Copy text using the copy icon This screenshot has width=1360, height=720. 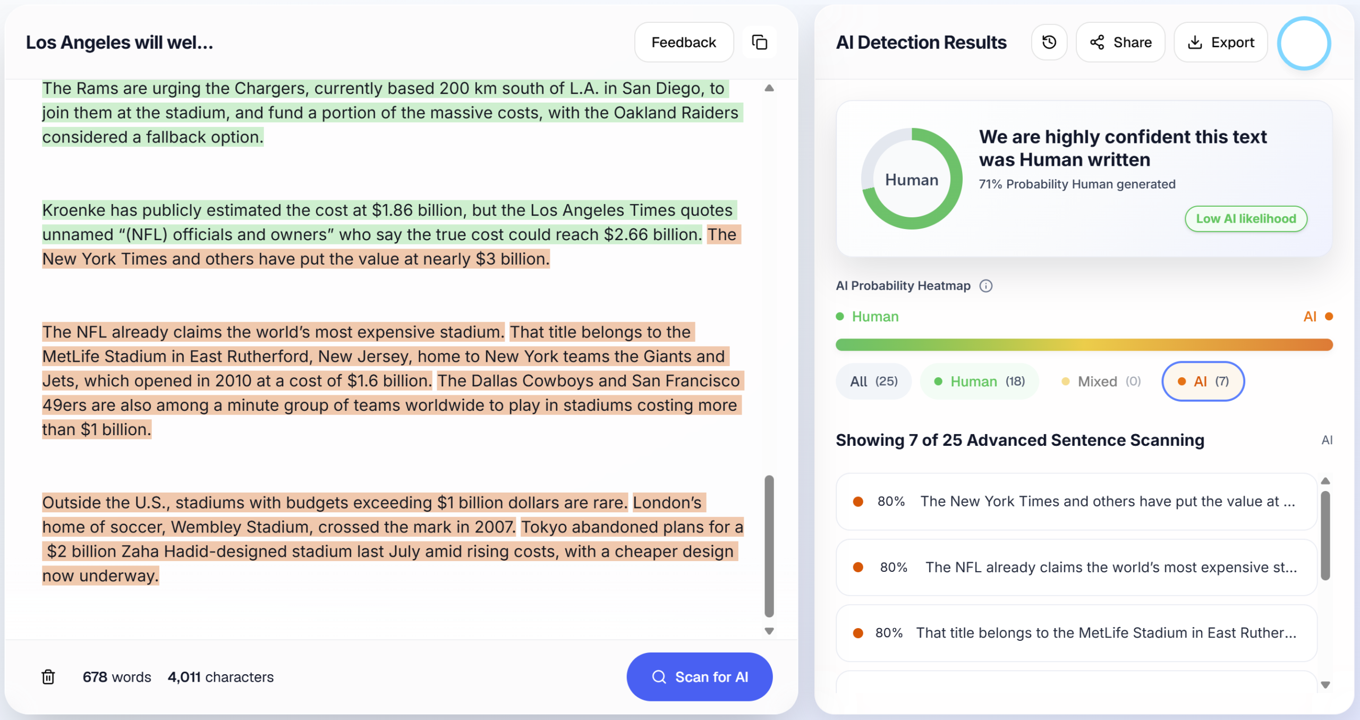[759, 42]
